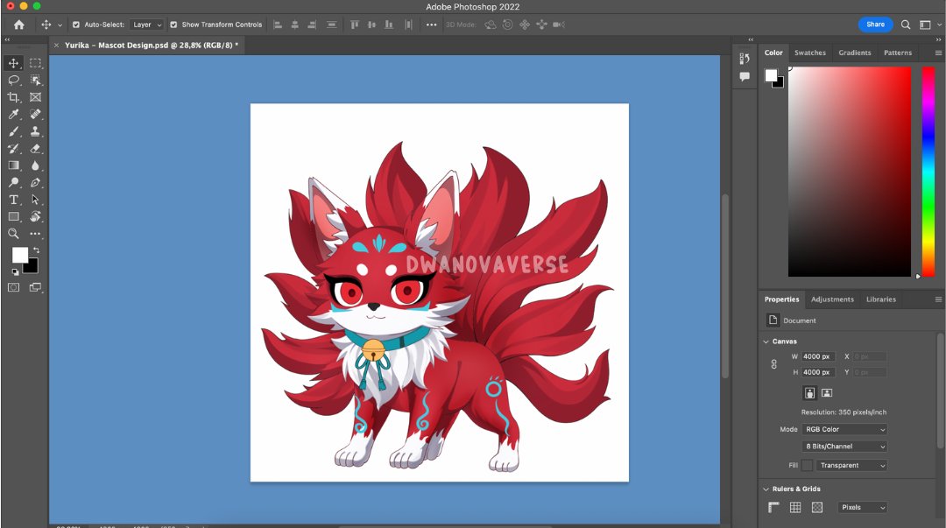Select the Hand/Rotate View tool
The height and width of the screenshot is (528, 946).
pos(36,216)
